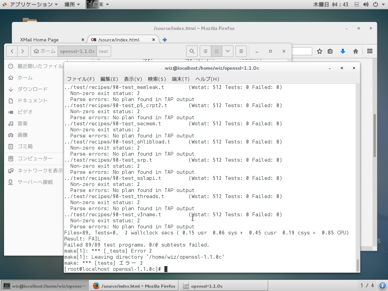Close the /source/index.html Firefox tab

pyautogui.click(x=154, y=40)
